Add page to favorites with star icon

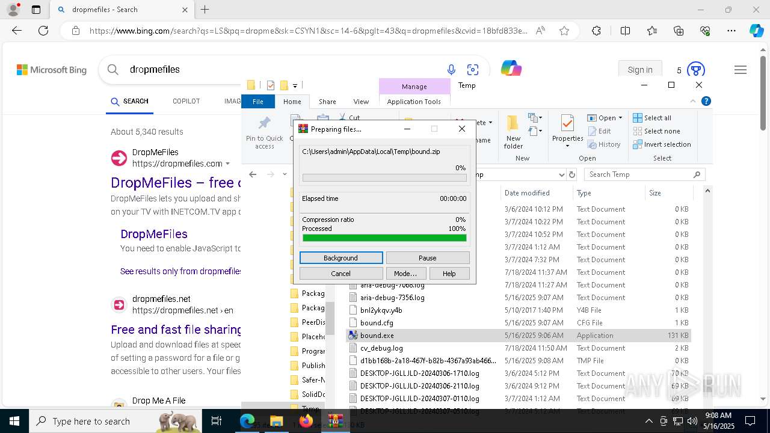tap(564, 31)
